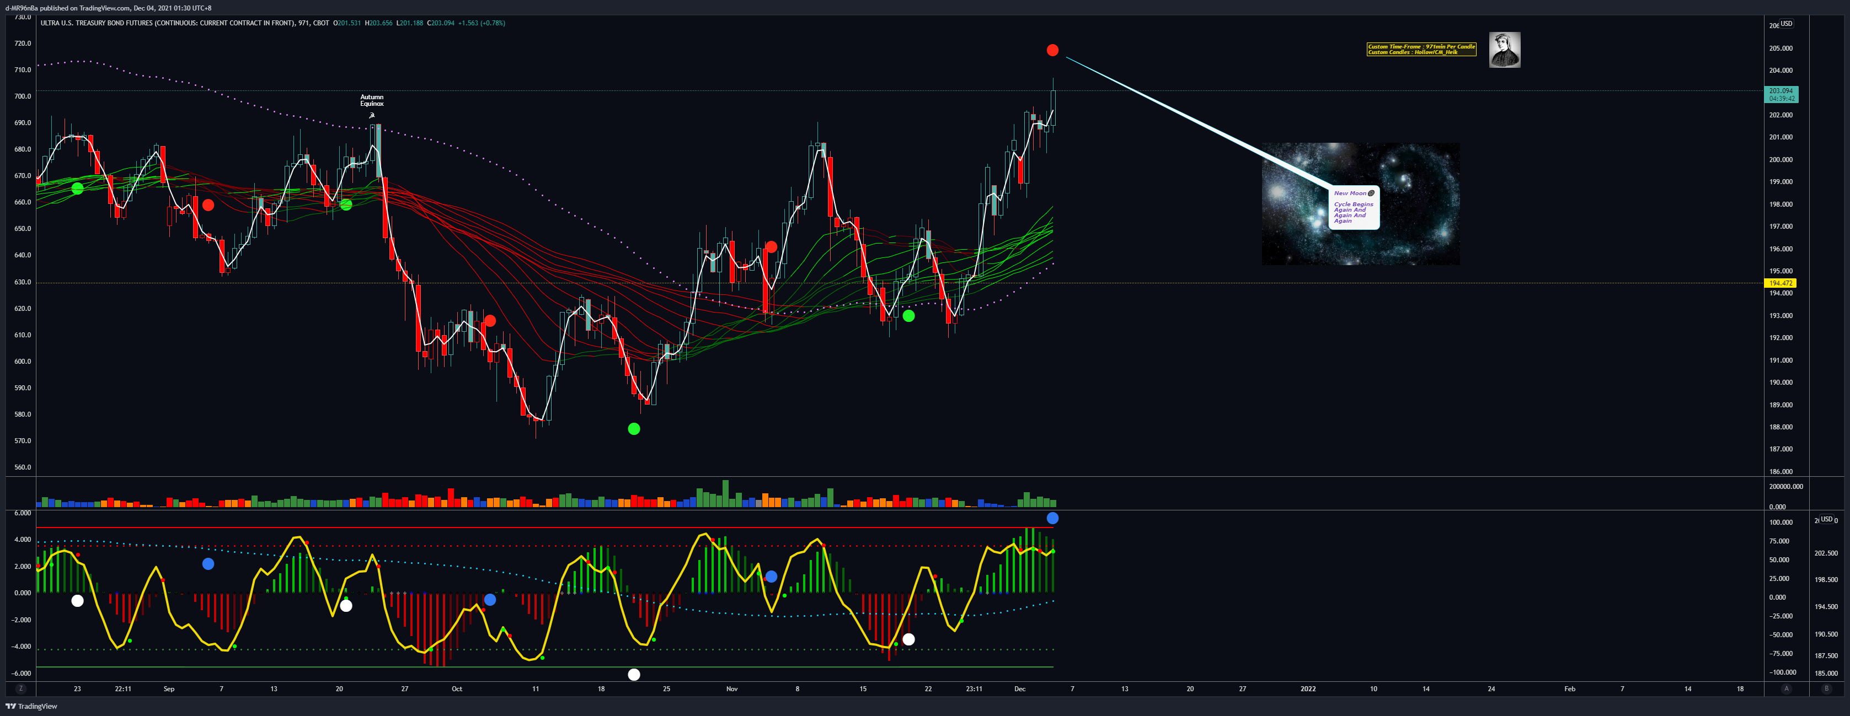Select the current price label 203.094

coord(1781,95)
